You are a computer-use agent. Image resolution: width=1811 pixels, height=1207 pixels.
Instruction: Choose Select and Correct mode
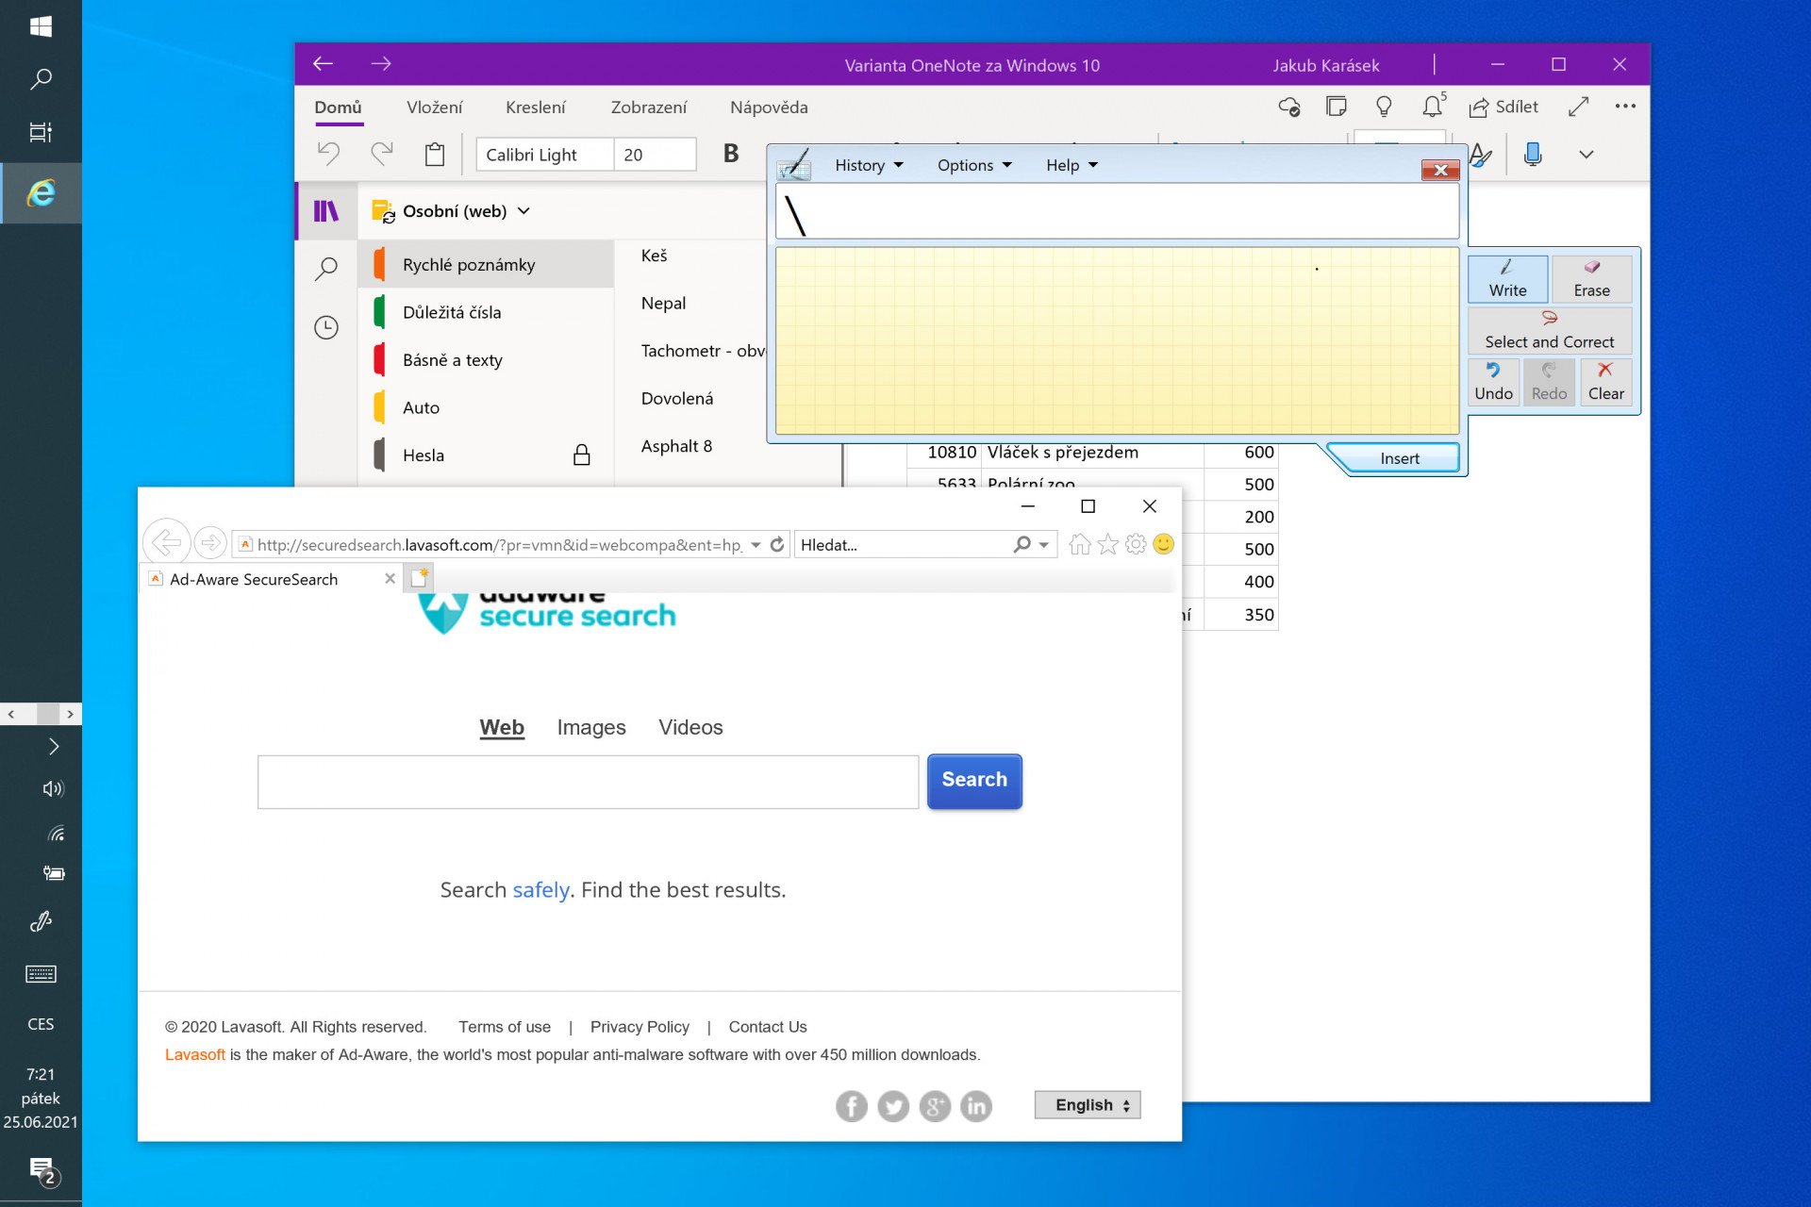(1550, 330)
